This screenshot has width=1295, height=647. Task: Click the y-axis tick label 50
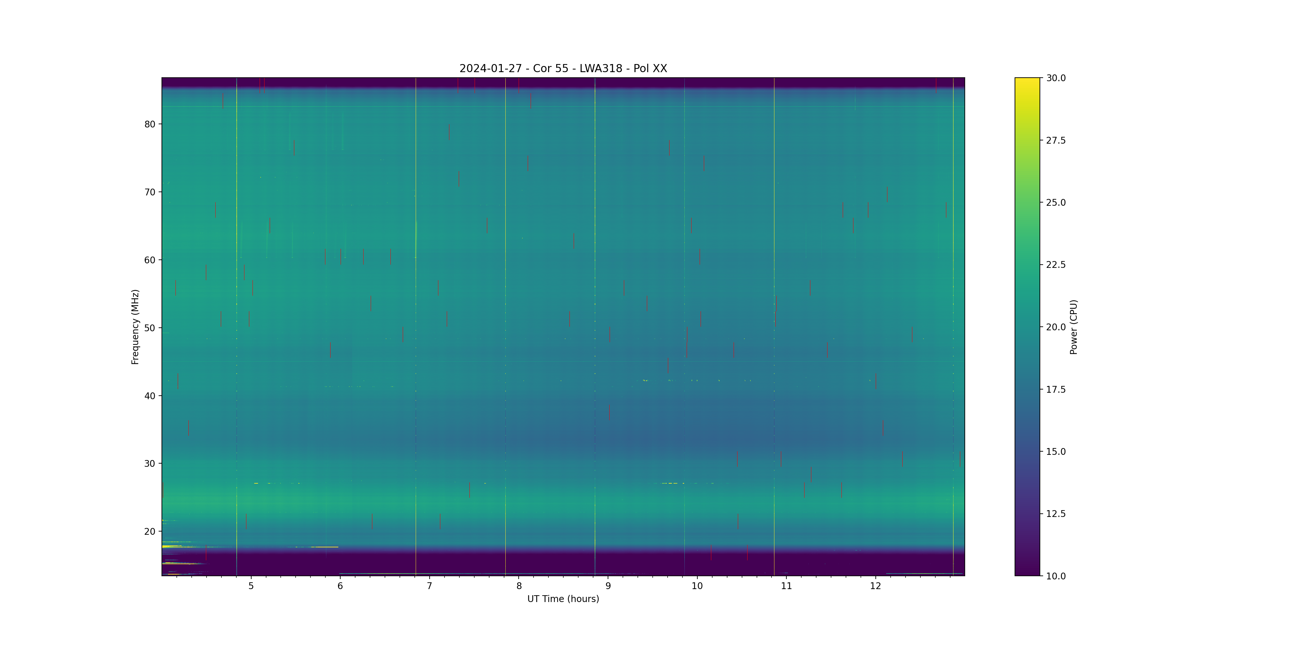150,328
